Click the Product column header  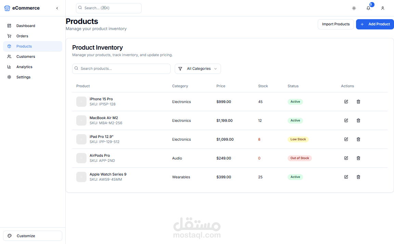coord(83,86)
